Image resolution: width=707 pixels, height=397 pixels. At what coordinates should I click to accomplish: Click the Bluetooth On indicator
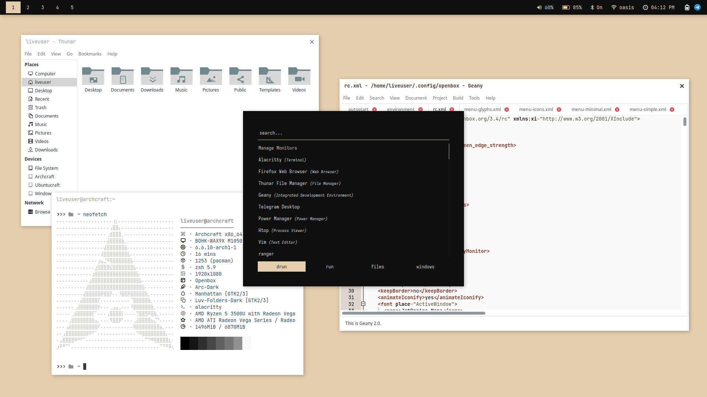[x=596, y=7]
